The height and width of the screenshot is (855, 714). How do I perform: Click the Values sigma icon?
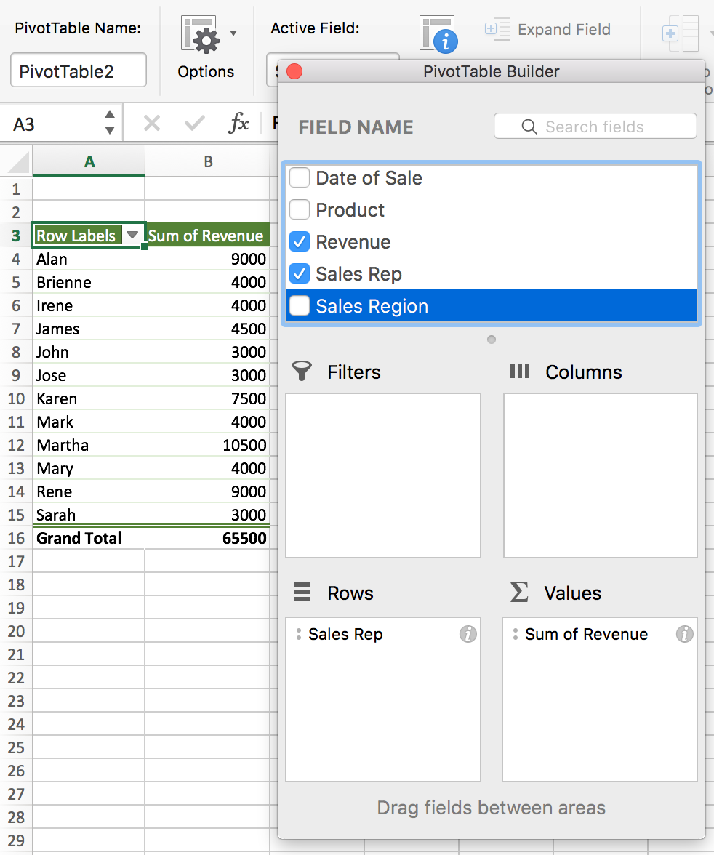(518, 593)
